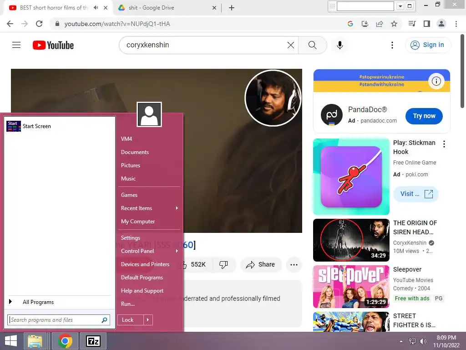
Task: Click the user account picture
Action: click(x=149, y=114)
